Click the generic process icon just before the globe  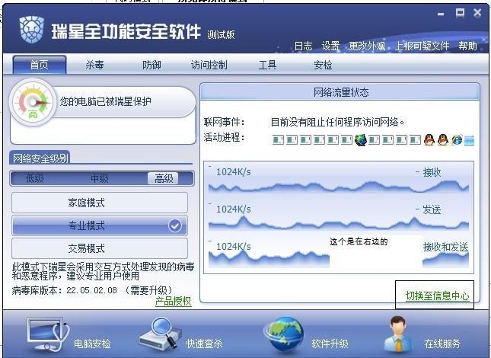point(346,139)
